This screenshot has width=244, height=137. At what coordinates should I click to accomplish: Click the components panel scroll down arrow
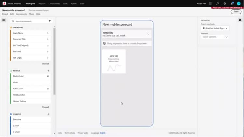point(54,133)
